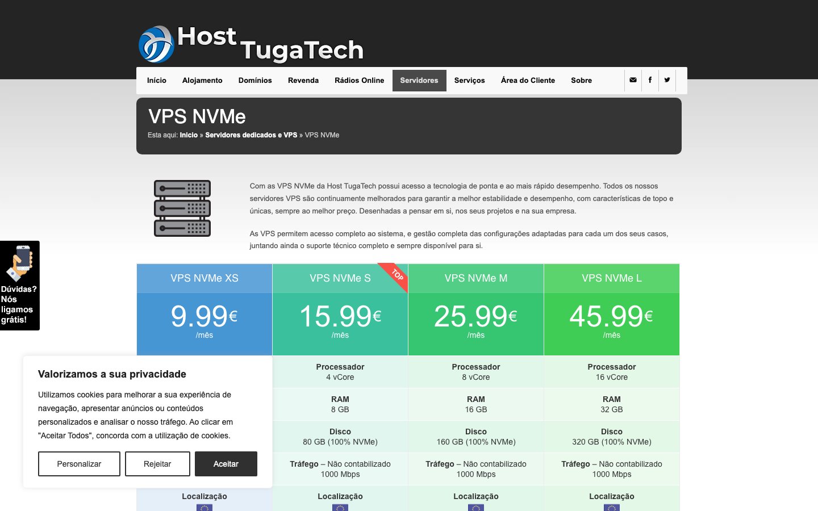The image size is (818, 511).
Task: Open the Serviços menu
Action: click(x=470, y=81)
